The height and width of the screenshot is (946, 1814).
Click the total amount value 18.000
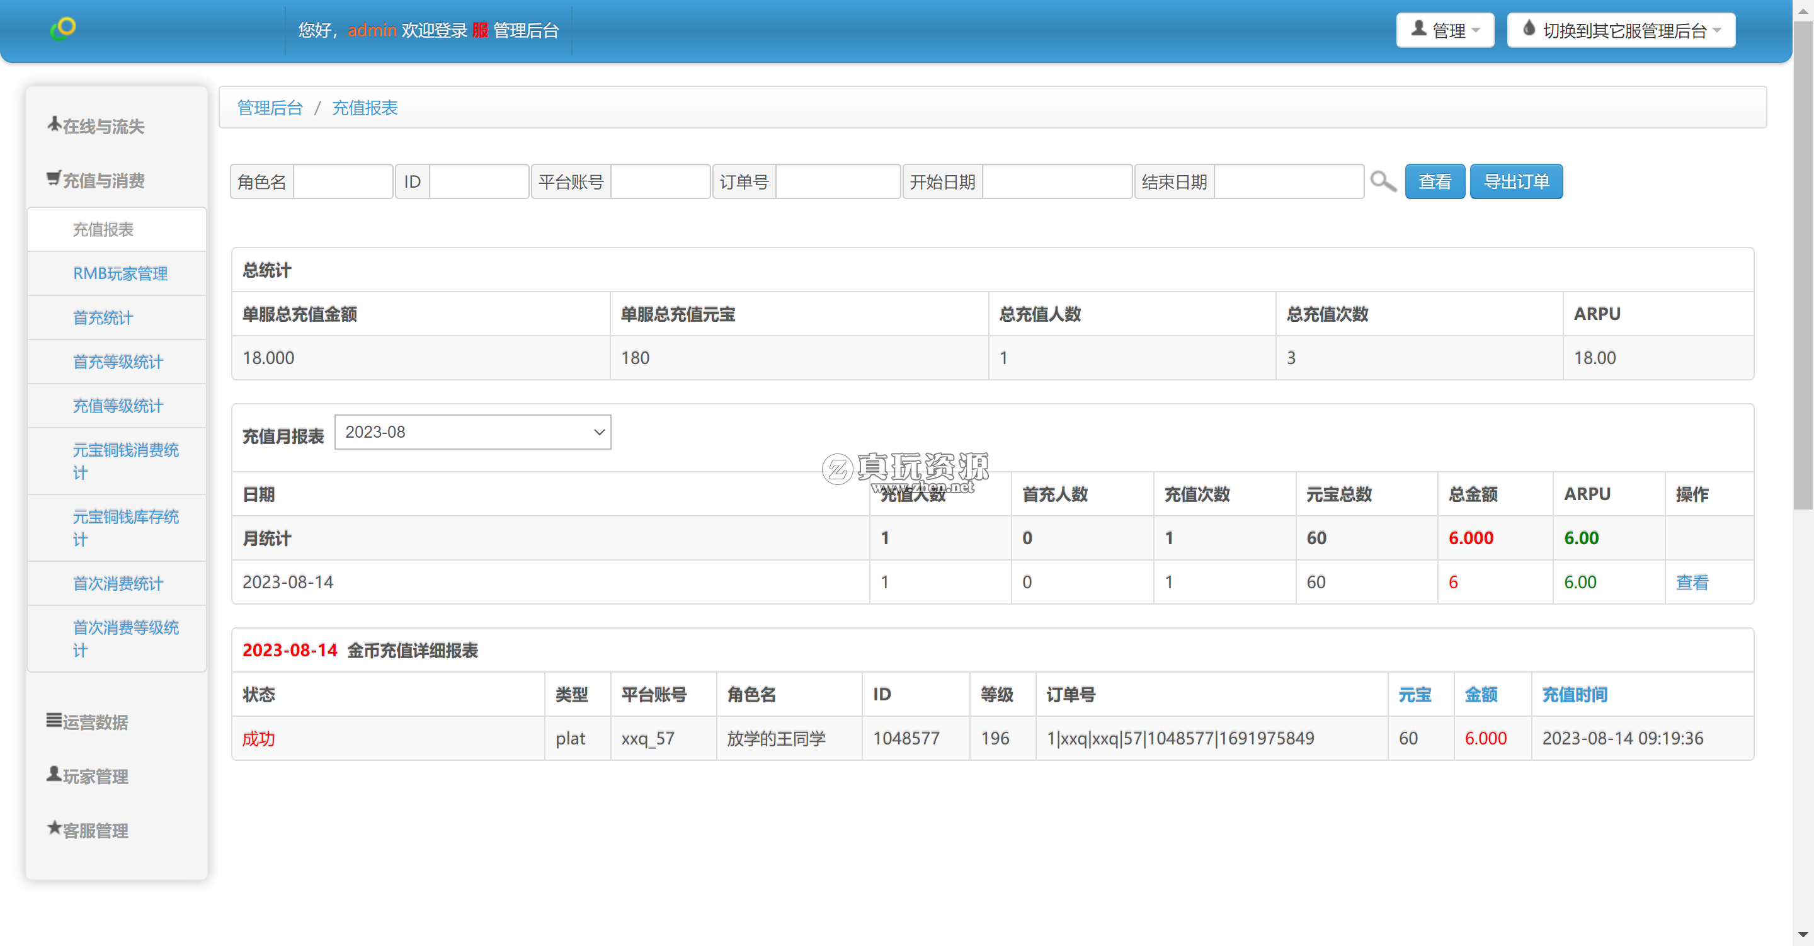tap(268, 358)
